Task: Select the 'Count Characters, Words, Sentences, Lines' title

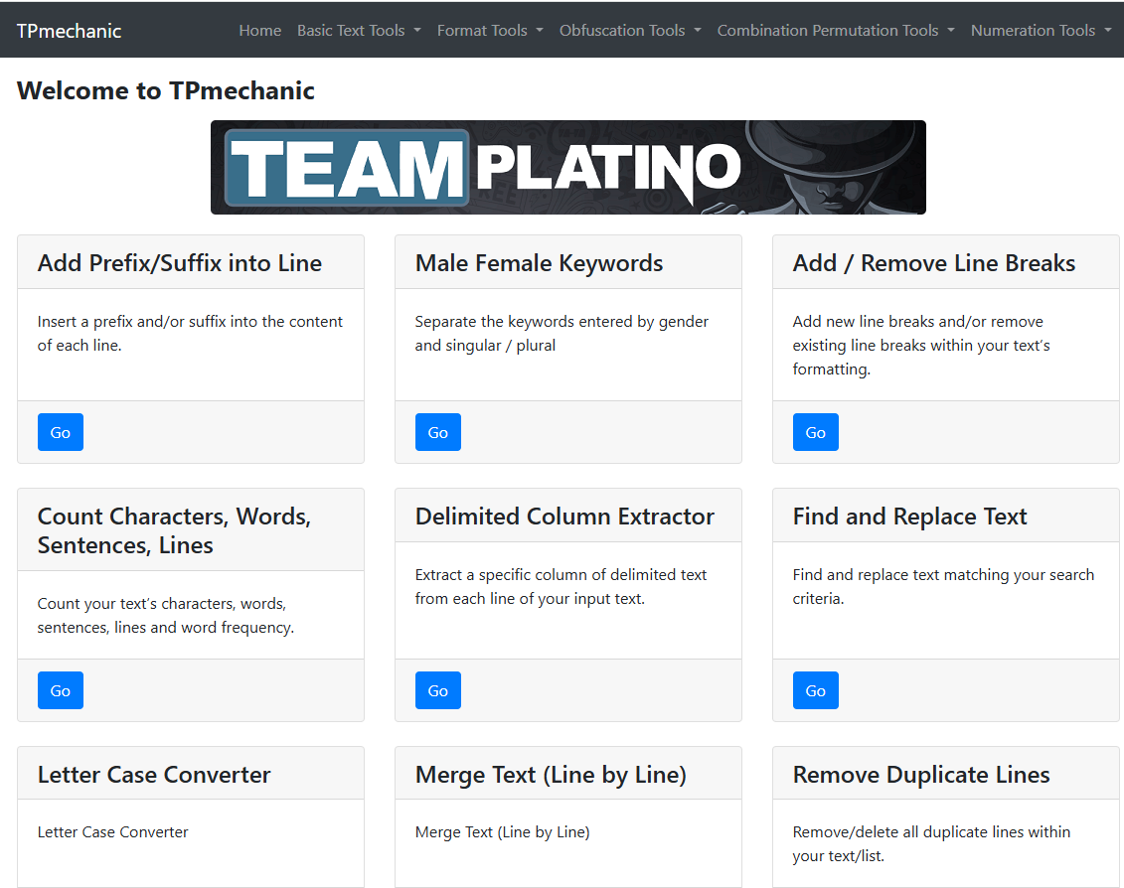Action: point(174,530)
